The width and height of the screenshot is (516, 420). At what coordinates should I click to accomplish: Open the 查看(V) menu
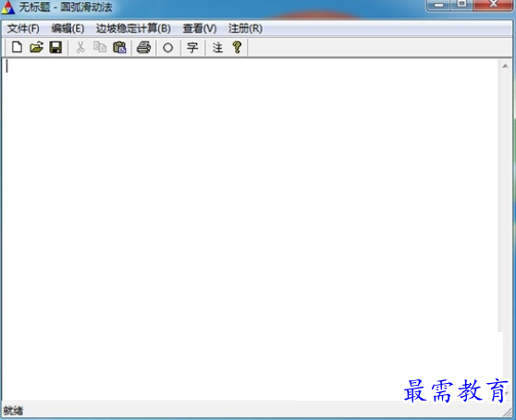[x=200, y=29]
